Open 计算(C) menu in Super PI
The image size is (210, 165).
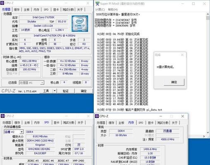[x=100, y=9]
